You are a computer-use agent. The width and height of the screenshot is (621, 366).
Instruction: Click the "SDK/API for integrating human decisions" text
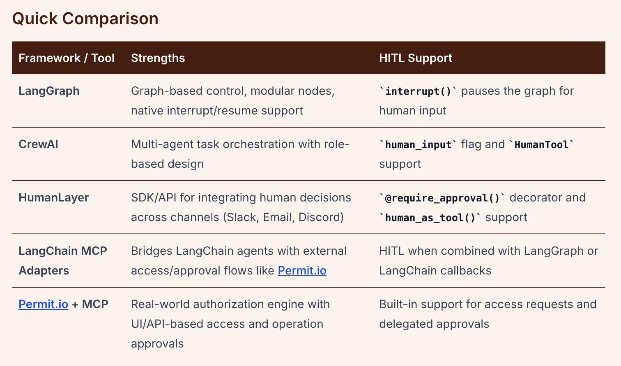tap(241, 198)
